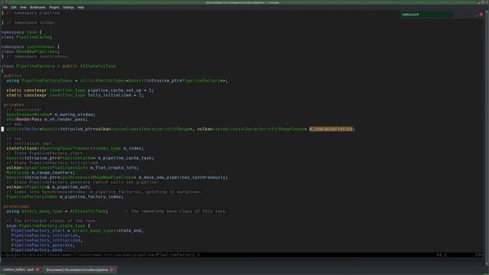Click the m_vh_render_pass member line
This screenshot has width=489, height=275.
47,119
